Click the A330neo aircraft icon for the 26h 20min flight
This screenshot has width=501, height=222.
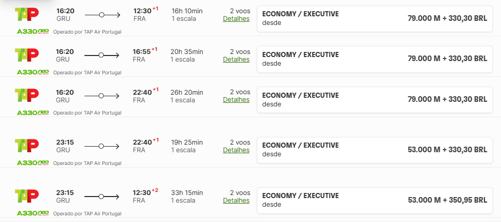tap(33, 113)
